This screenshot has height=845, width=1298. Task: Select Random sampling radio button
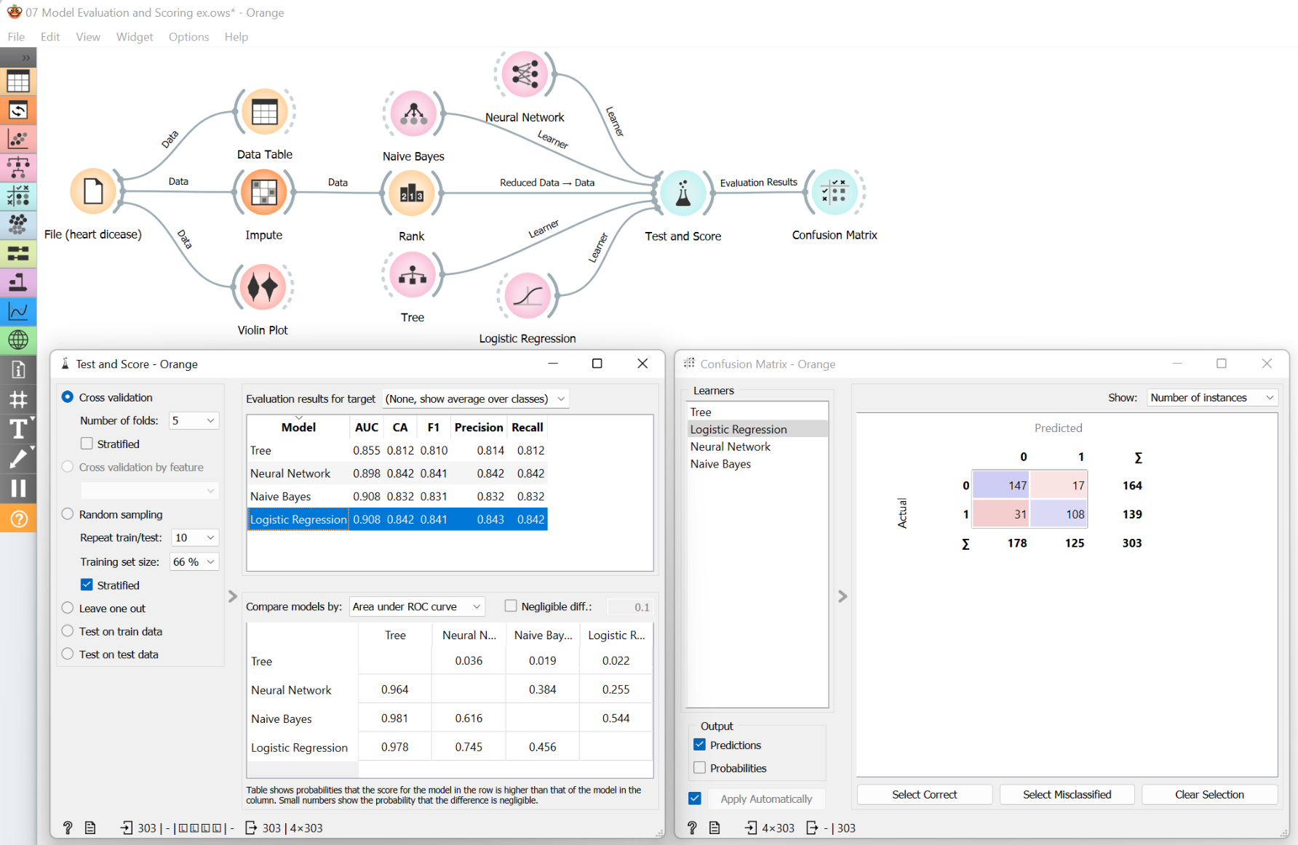tap(68, 514)
